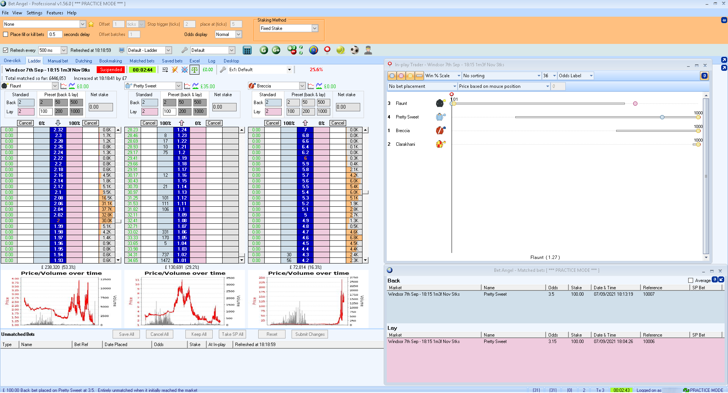Click the Cancel All button
This screenshot has height=393, width=728.
[159, 334]
